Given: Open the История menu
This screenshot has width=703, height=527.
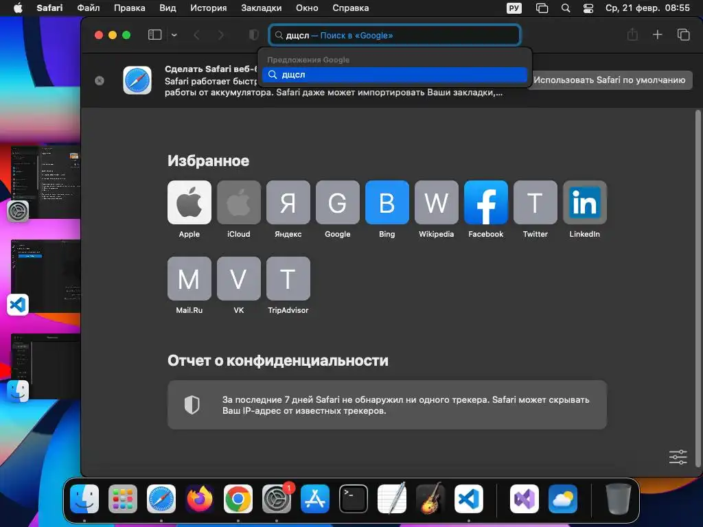Looking at the screenshot, I should [209, 8].
